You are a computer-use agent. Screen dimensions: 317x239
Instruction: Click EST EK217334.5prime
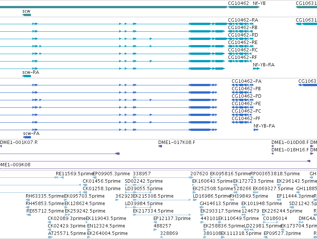[153, 211]
